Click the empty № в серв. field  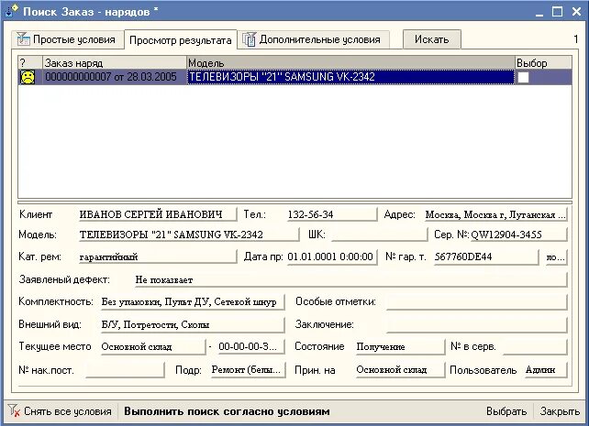(535, 346)
